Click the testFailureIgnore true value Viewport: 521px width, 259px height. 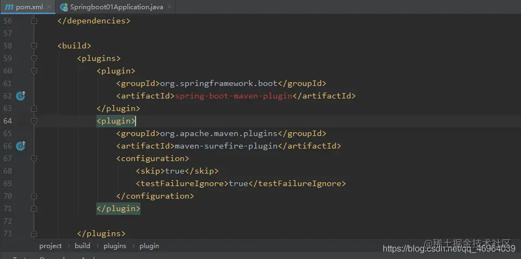point(238,183)
